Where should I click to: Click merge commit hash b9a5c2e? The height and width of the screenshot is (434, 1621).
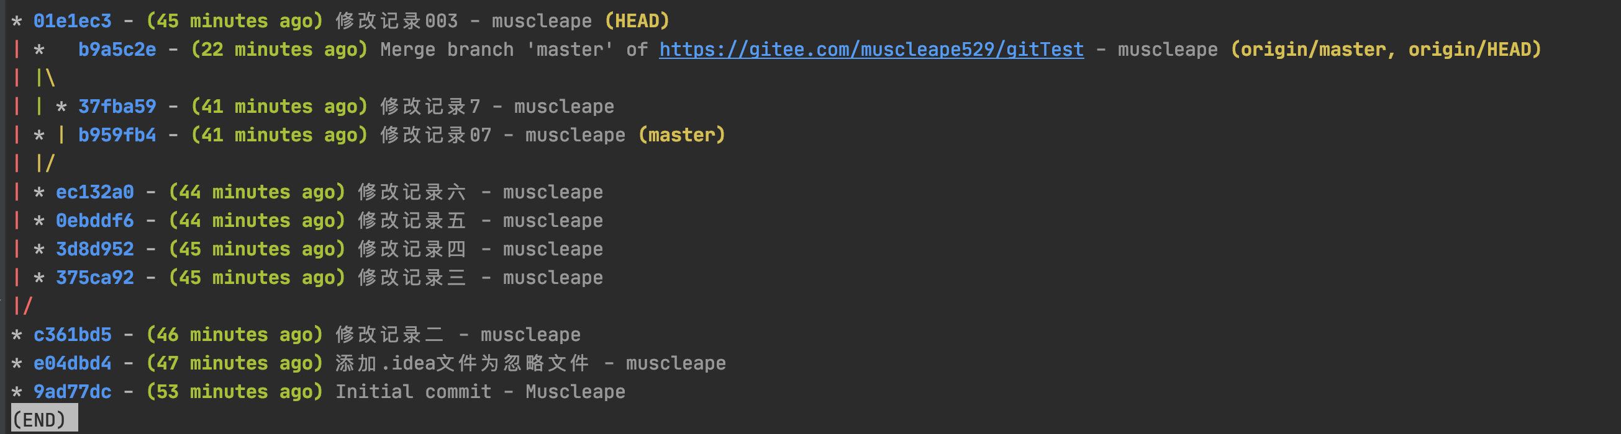(117, 50)
